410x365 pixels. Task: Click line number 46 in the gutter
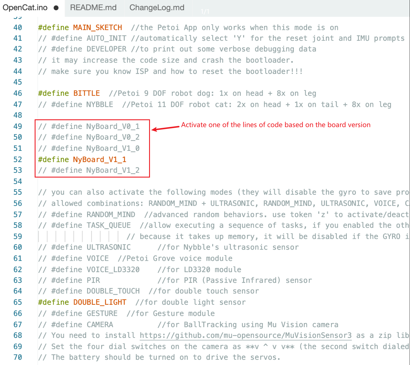pyautogui.click(x=18, y=93)
